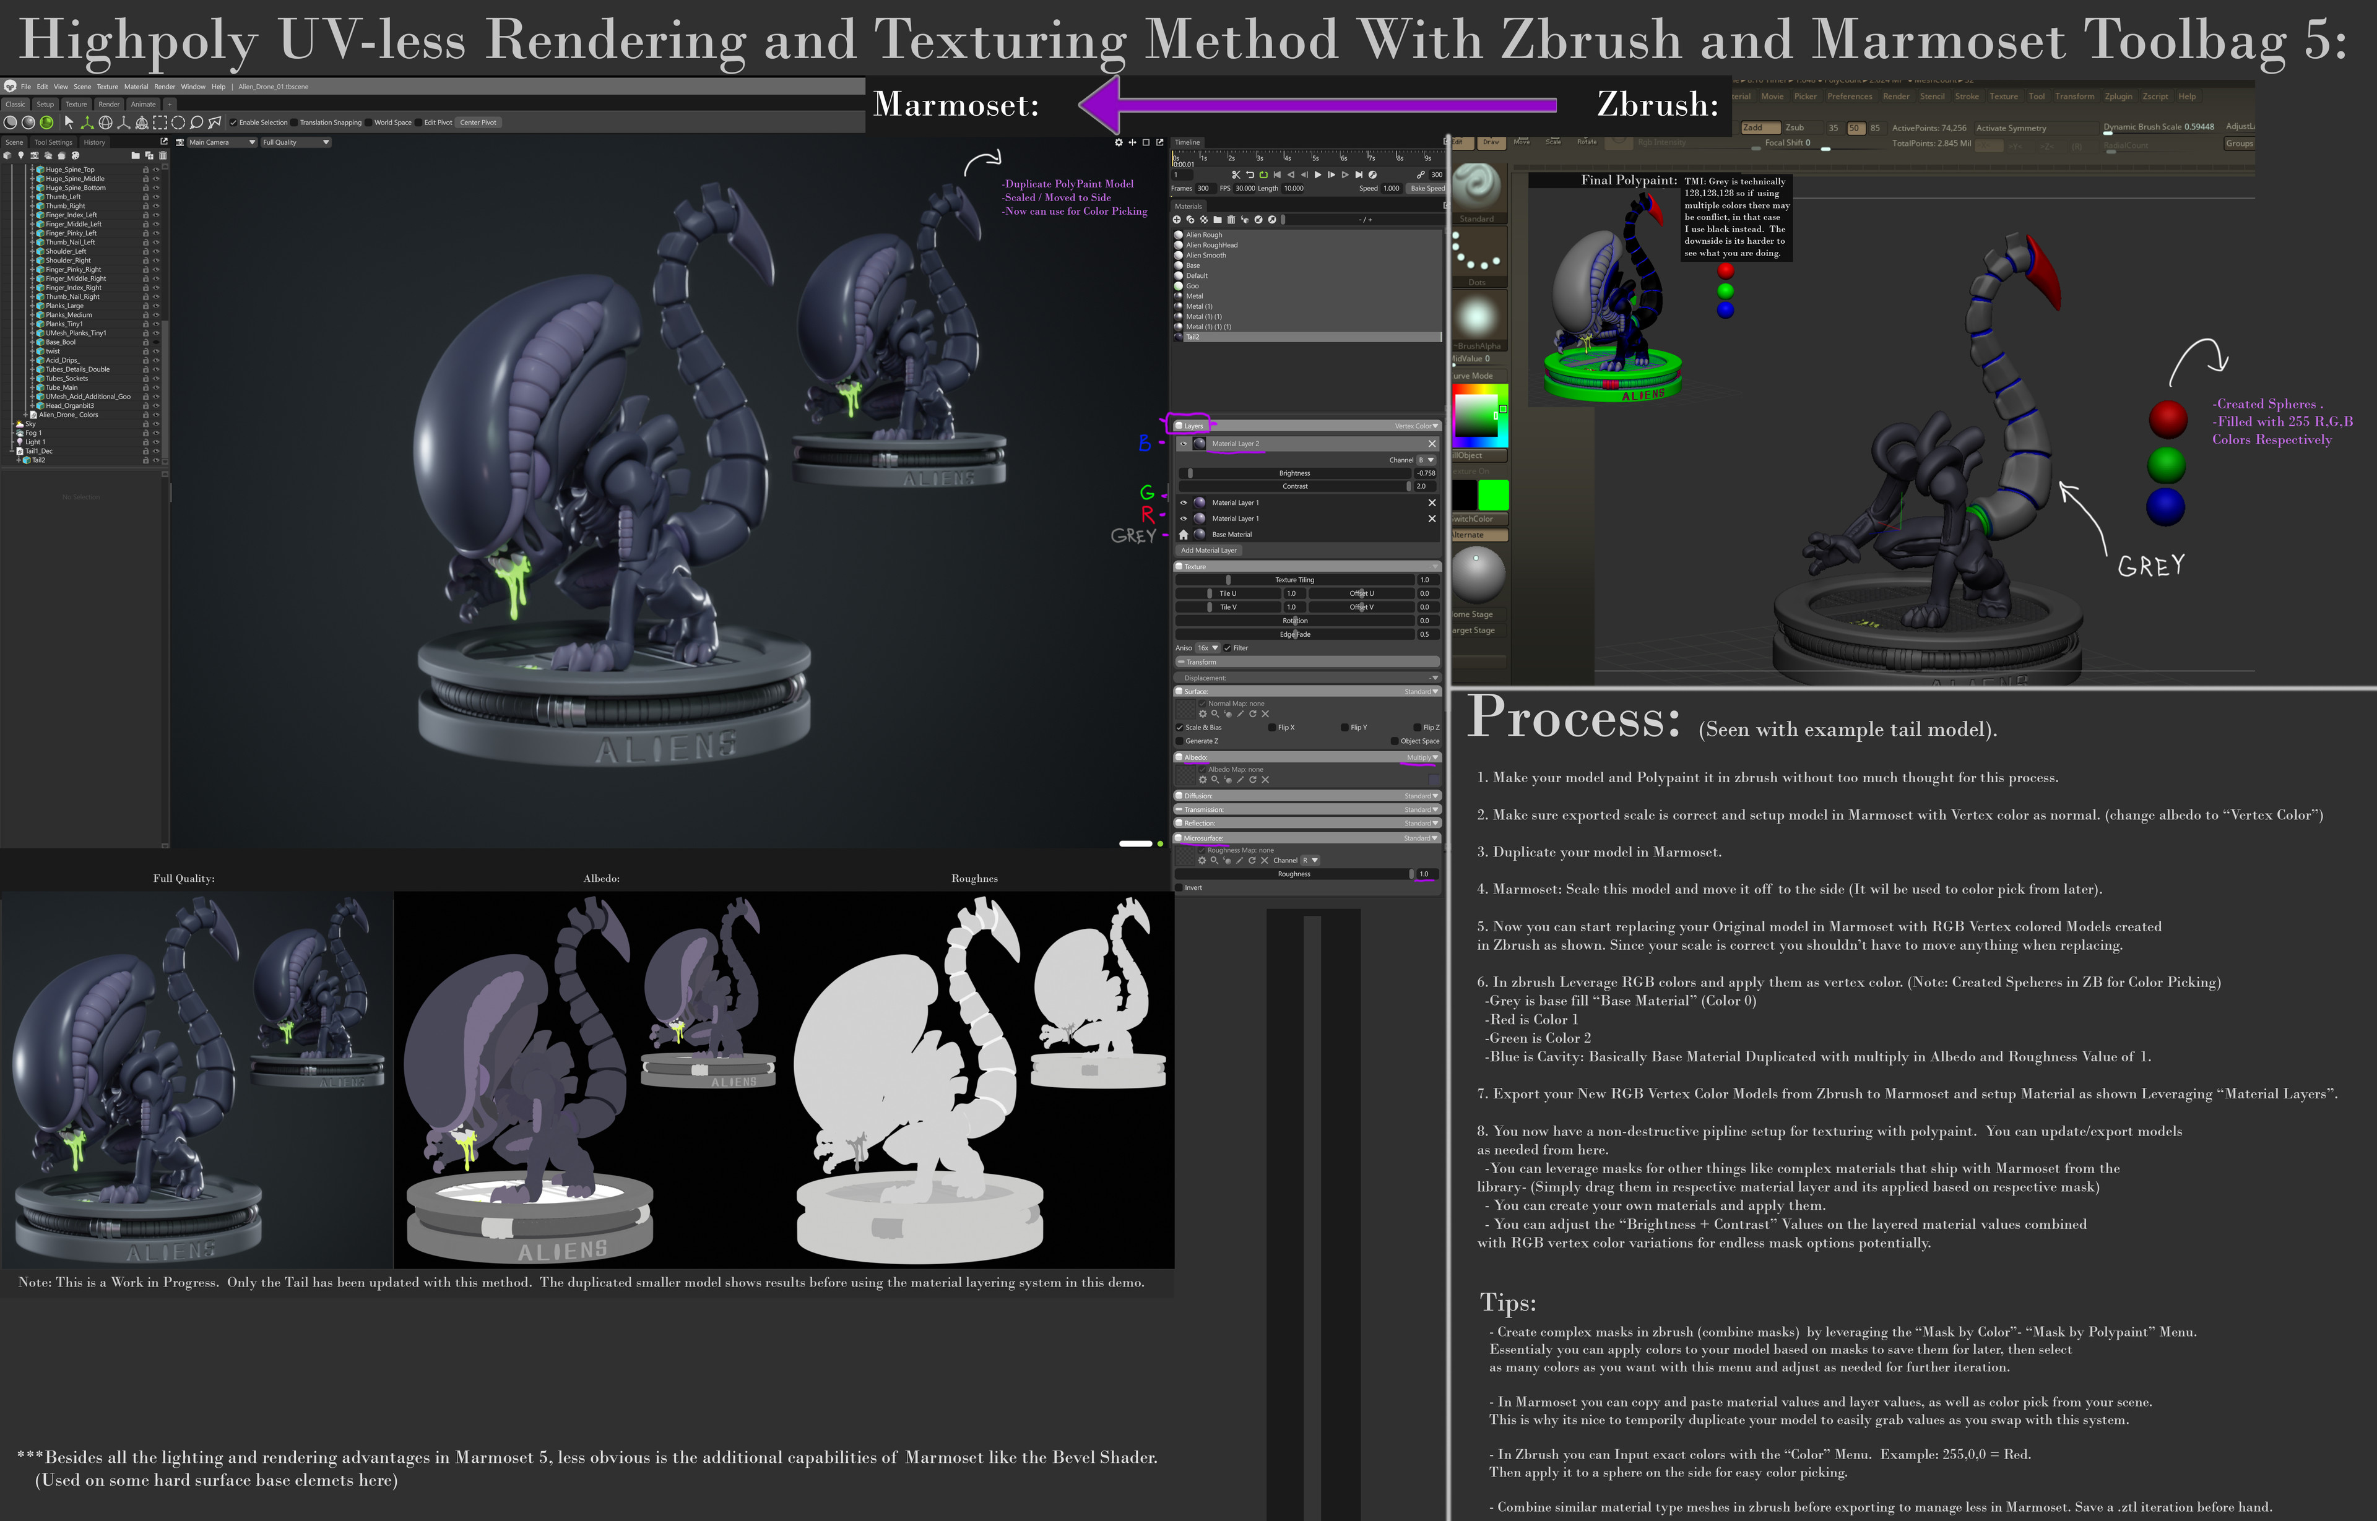Choose the lasso selection tool

(x=197, y=123)
